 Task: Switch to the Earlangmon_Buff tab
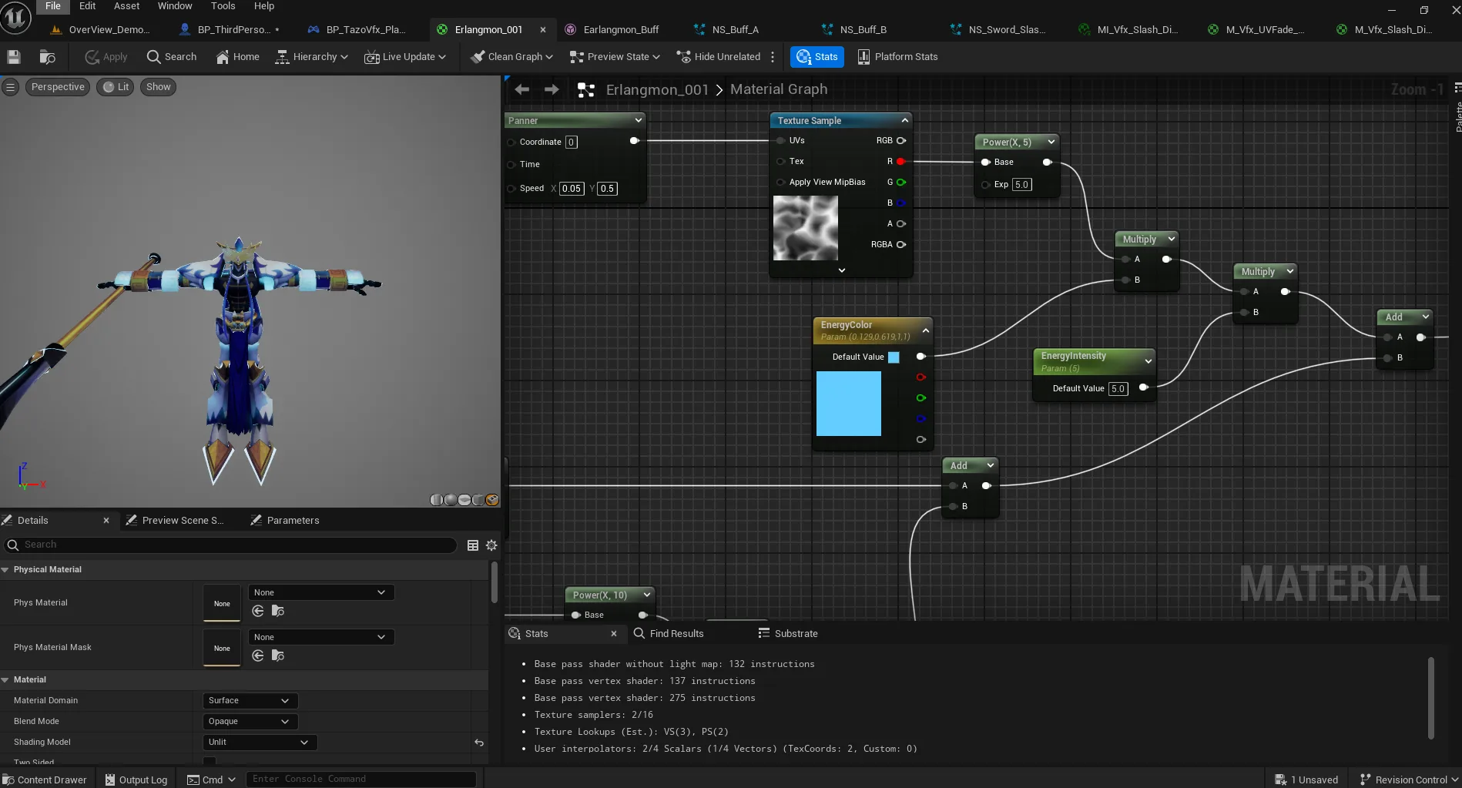(613, 29)
